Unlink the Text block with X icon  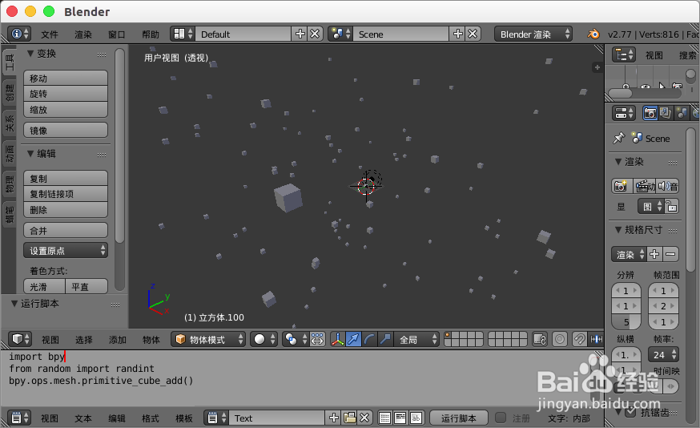[x=364, y=418]
